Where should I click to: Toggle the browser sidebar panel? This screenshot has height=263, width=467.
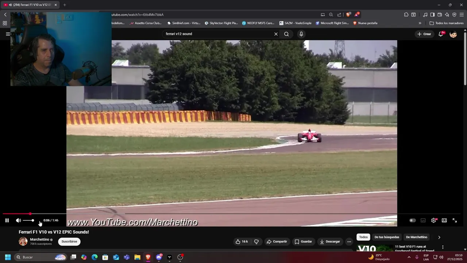432,15
